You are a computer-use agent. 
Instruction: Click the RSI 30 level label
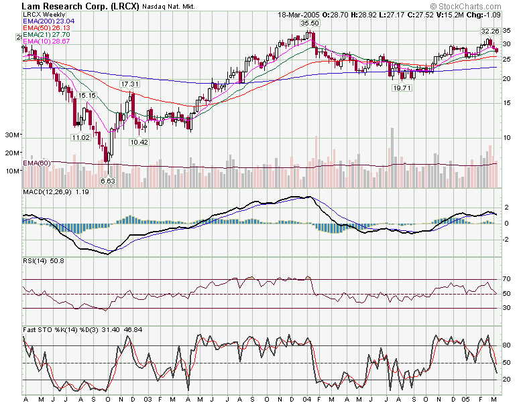506,308
